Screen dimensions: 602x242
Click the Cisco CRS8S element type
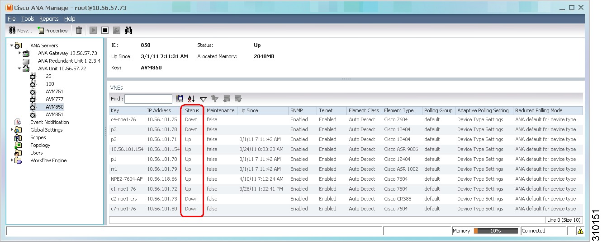pyautogui.click(x=398, y=199)
